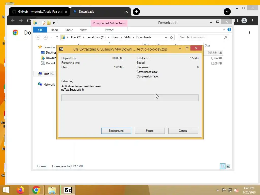Switch to View ribbon tab
Image resolution: width=260 pixels, height=195 pixels.
83,30
